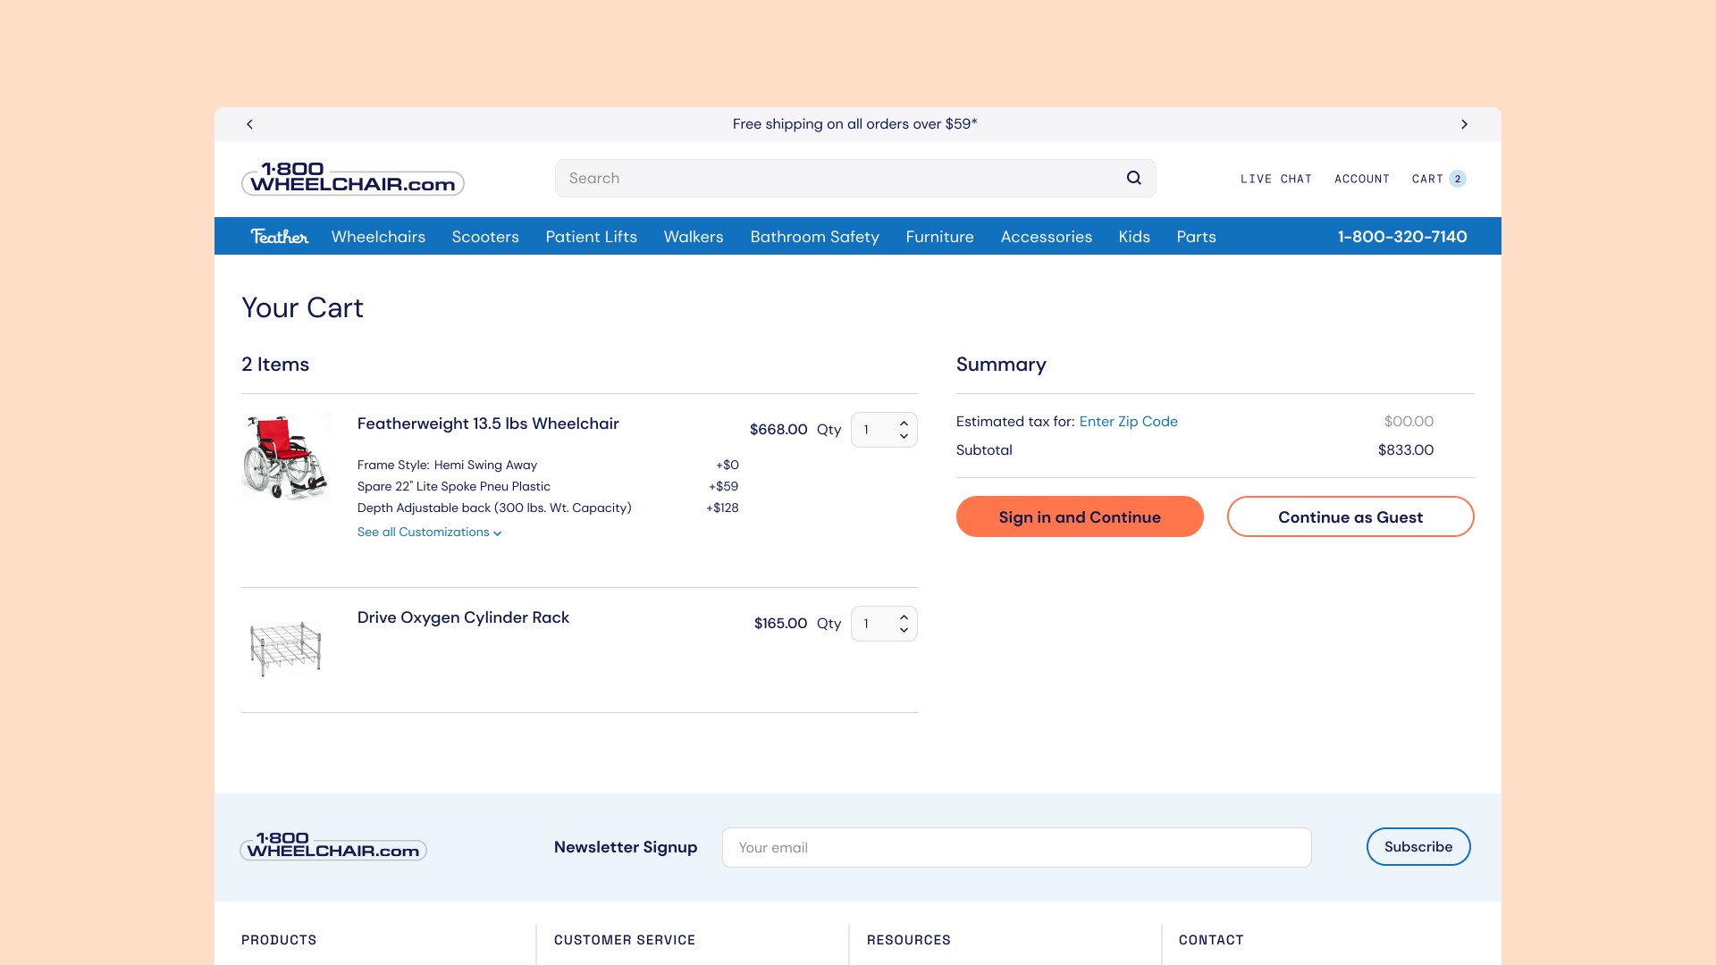
Task: Click the Enter Zip Code link
Action: [x=1128, y=422]
